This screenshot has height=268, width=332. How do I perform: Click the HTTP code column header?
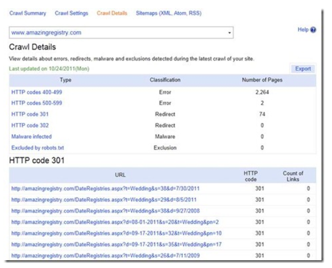coord(251,176)
